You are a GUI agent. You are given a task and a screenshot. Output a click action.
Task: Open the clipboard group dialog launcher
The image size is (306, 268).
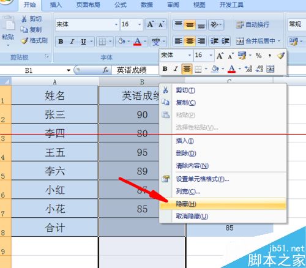coord(47,56)
